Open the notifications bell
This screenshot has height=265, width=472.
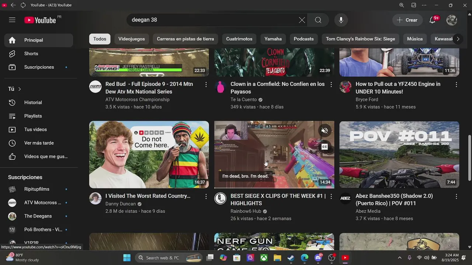[433, 20]
